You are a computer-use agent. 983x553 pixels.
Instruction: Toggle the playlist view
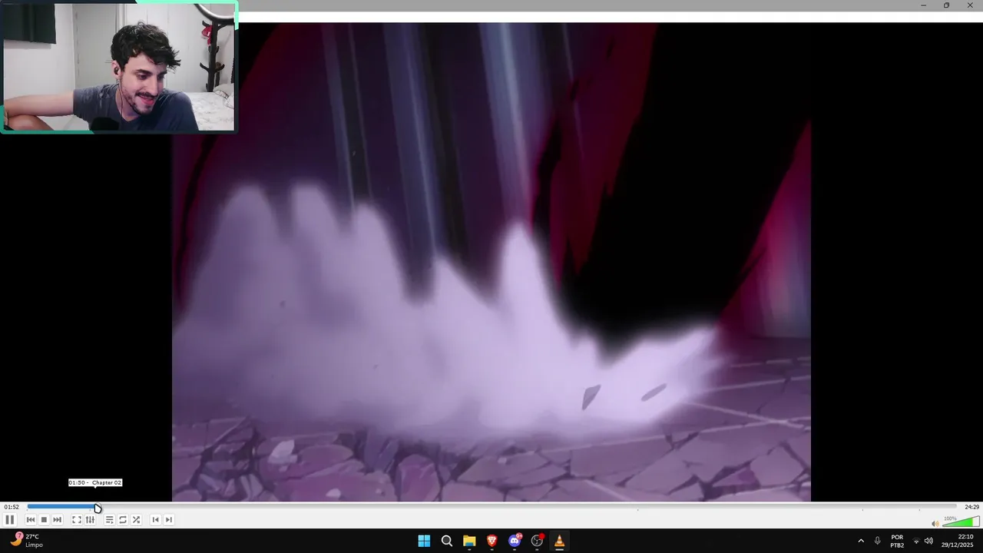coord(109,520)
